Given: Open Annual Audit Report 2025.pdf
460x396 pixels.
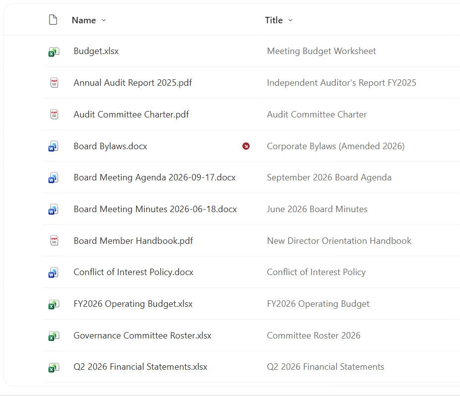Looking at the screenshot, I should (133, 83).
